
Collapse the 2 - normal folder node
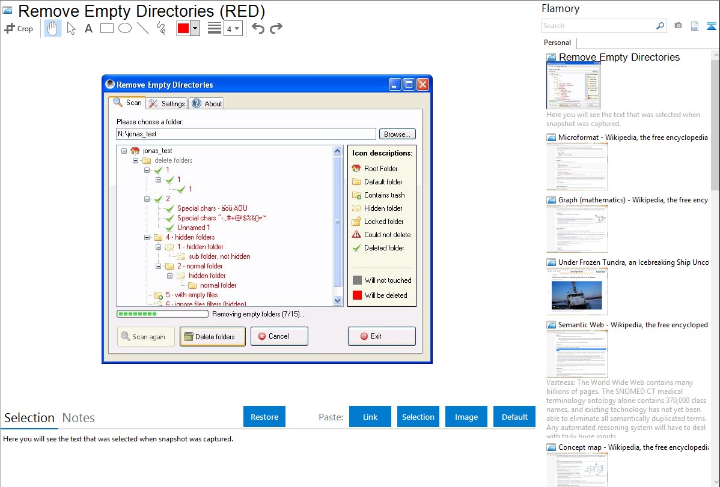coord(159,266)
